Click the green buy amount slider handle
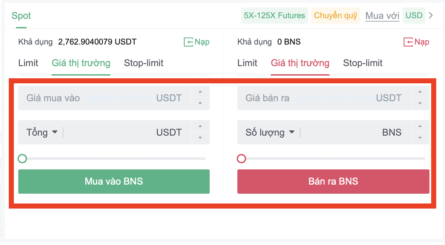The height and width of the screenshot is (245, 445). 22,158
